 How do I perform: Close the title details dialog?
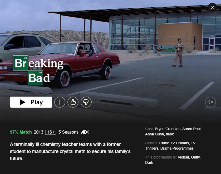tap(212, 8)
